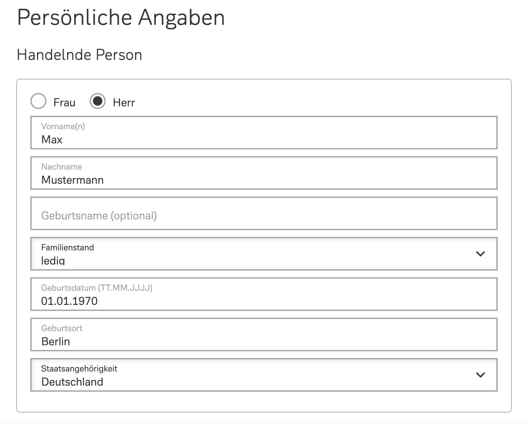The height and width of the screenshot is (424, 528).
Task: Select the Herr radio button
Action: [98, 101]
